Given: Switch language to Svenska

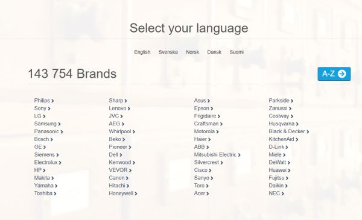Looking at the screenshot, I should pyautogui.click(x=168, y=52).
